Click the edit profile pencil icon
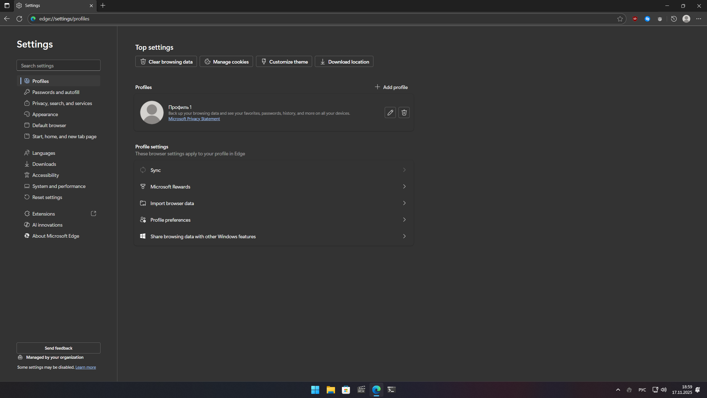Image resolution: width=707 pixels, height=398 pixels. tap(390, 112)
